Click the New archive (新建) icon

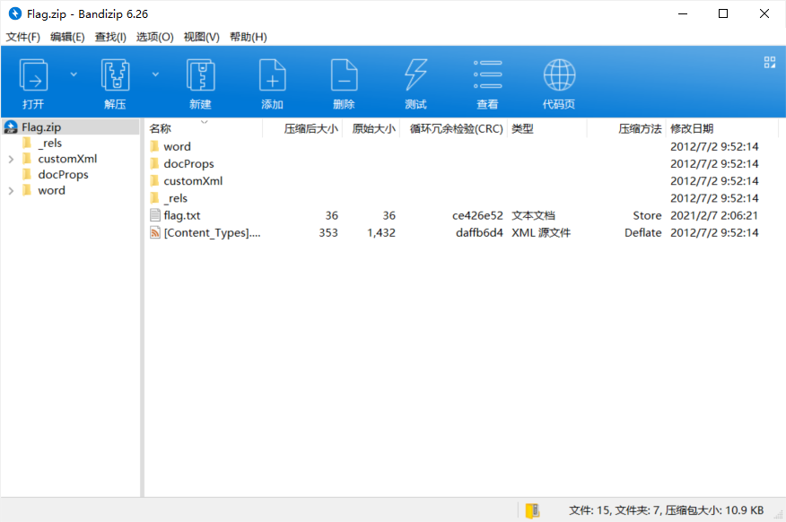(200, 76)
